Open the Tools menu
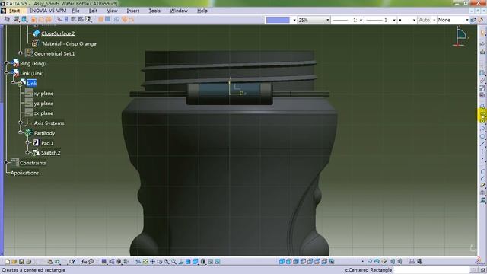The width and height of the screenshot is (487, 274). click(x=154, y=11)
